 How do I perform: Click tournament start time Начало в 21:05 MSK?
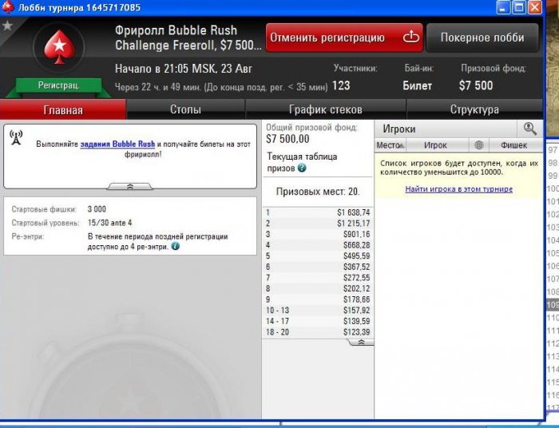tap(166, 69)
